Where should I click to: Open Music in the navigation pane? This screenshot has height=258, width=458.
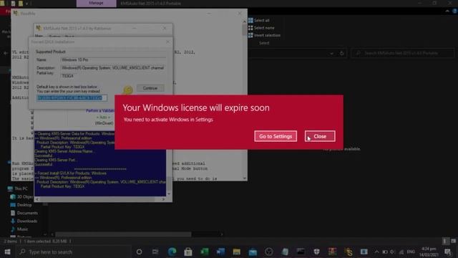coord(19,229)
